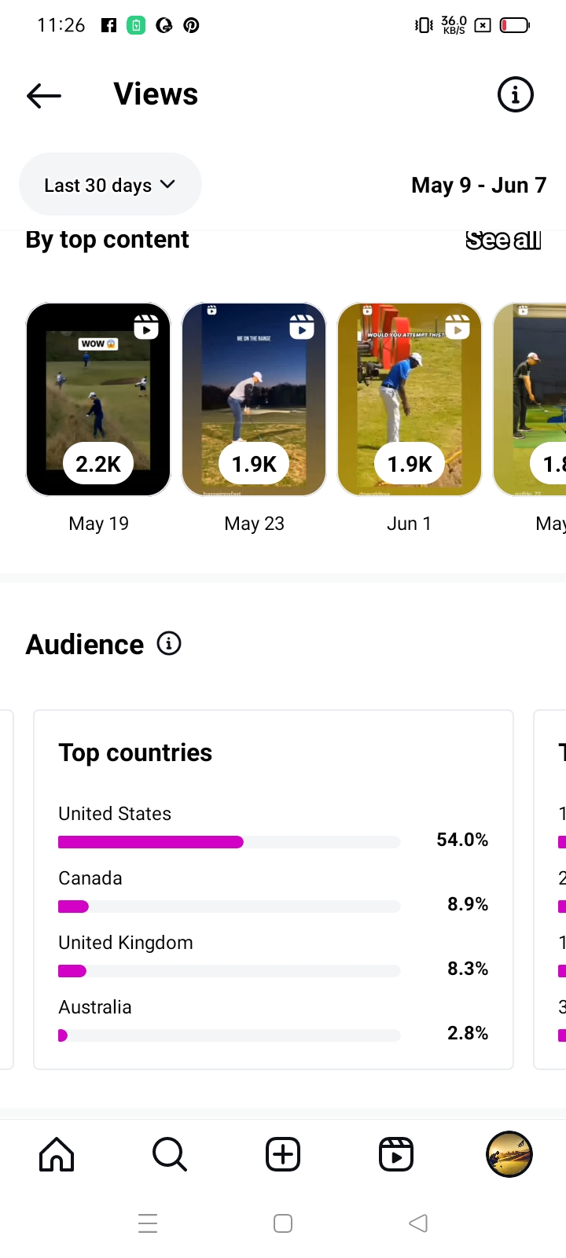Tap the Audience info icon
The image size is (566, 1258).
[169, 644]
